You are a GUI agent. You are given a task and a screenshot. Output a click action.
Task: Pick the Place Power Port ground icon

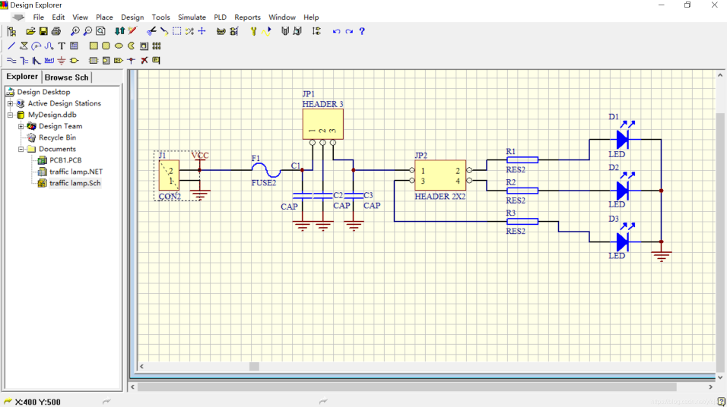62,60
